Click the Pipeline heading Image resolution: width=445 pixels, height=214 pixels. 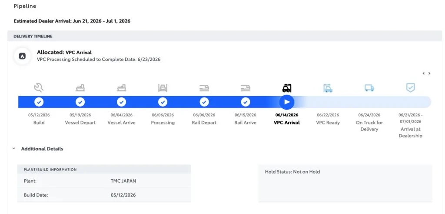point(25,6)
